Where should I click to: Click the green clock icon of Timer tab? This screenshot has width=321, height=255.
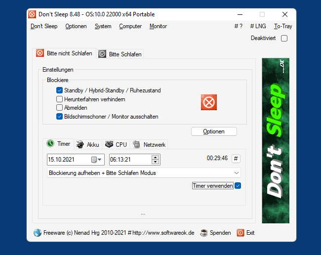(50, 143)
